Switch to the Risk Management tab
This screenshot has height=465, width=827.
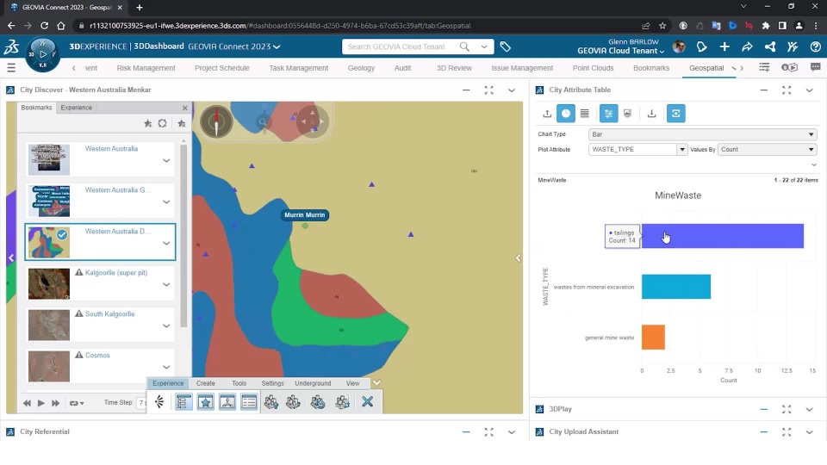pos(146,68)
